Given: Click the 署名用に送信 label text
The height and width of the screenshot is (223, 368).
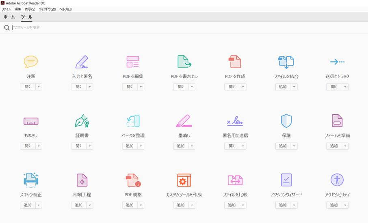Looking at the screenshot, I should (x=235, y=135).
